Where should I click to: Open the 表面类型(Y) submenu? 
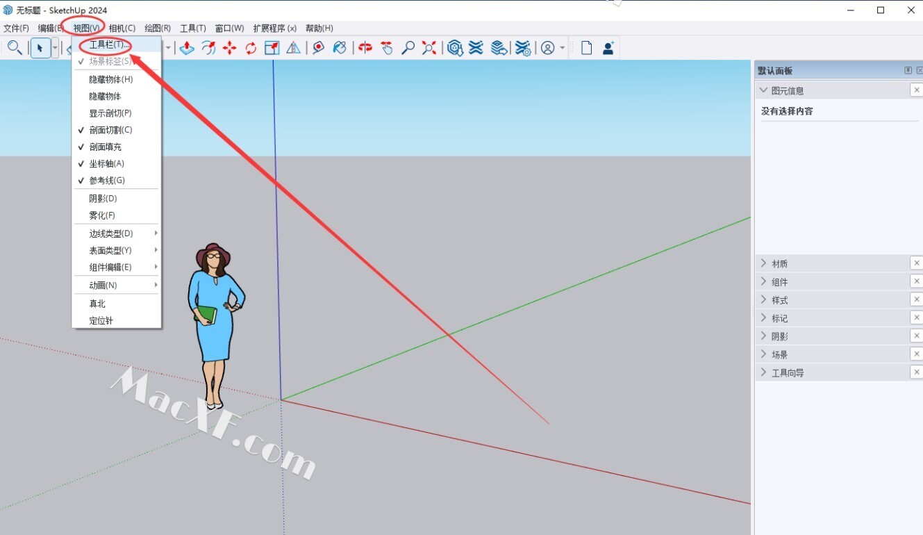tap(117, 250)
